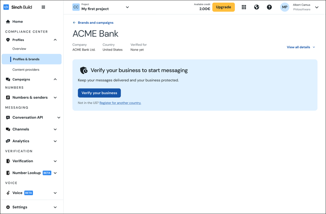Viewport: 326px width, 214px height.
Task: Click the Profiles shield icon
Action: 8,40
